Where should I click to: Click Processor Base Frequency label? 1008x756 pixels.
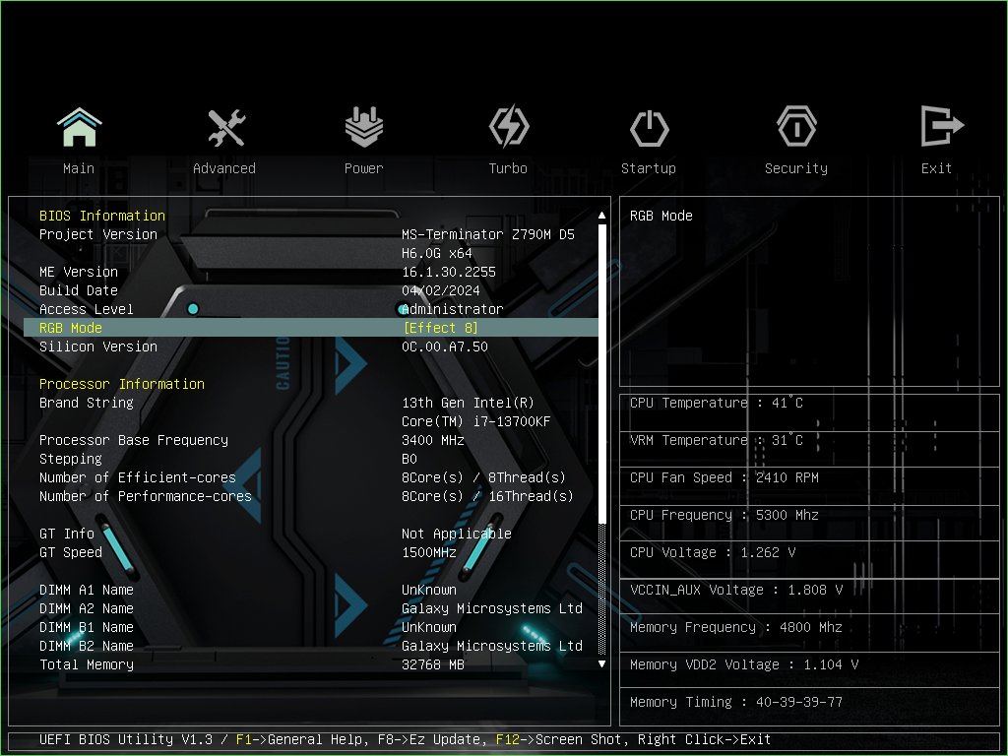click(x=134, y=440)
